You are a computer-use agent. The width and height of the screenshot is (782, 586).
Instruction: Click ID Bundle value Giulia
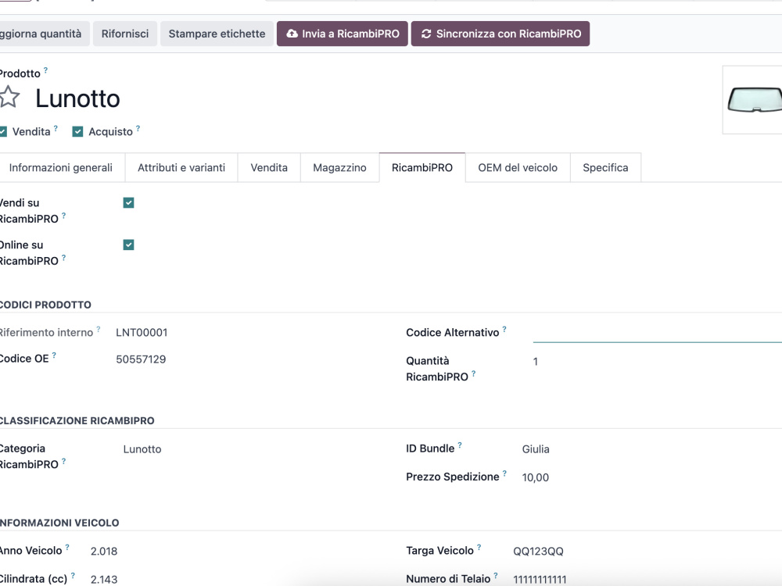536,449
